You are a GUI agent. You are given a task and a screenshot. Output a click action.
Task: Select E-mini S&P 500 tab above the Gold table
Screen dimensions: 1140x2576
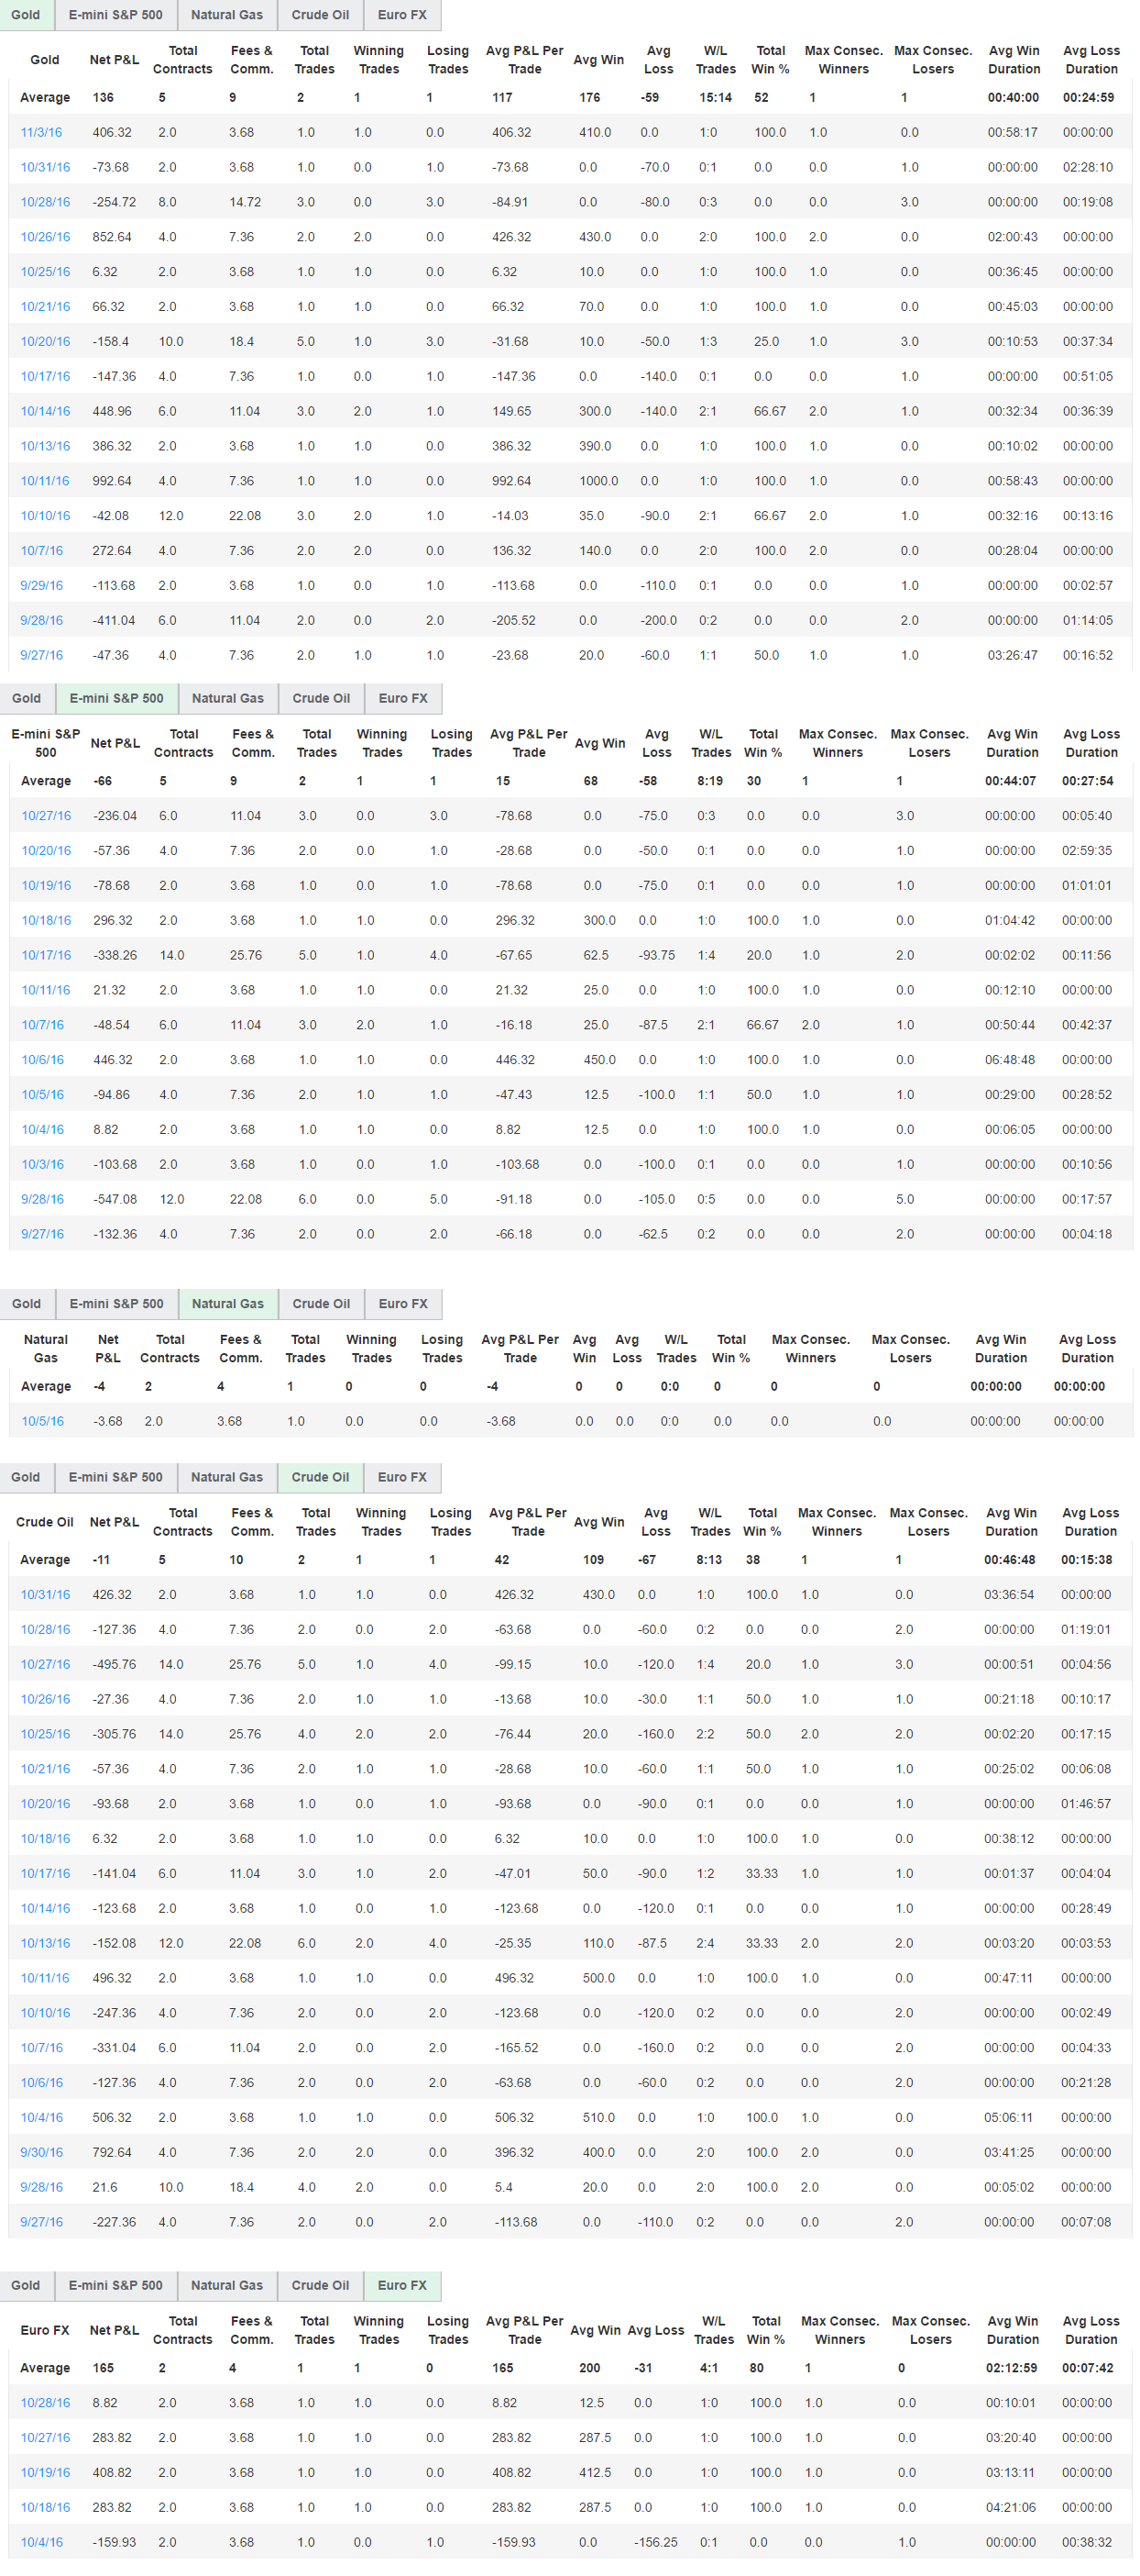click(115, 15)
